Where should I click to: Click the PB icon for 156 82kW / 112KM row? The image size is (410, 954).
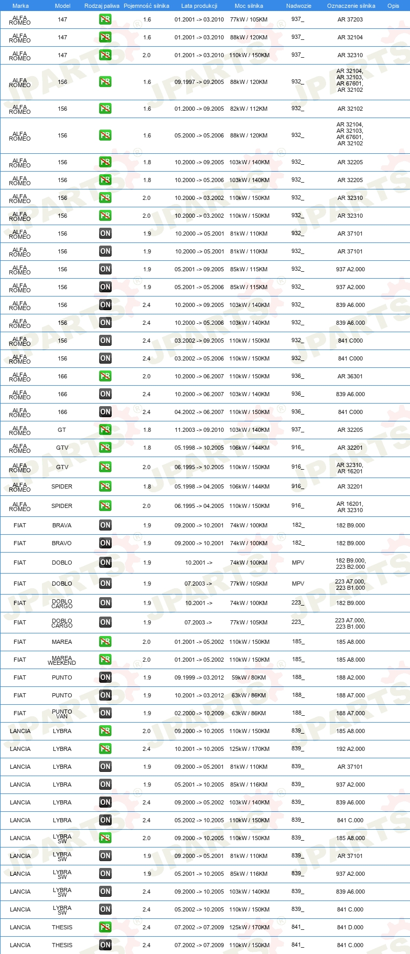click(x=105, y=109)
